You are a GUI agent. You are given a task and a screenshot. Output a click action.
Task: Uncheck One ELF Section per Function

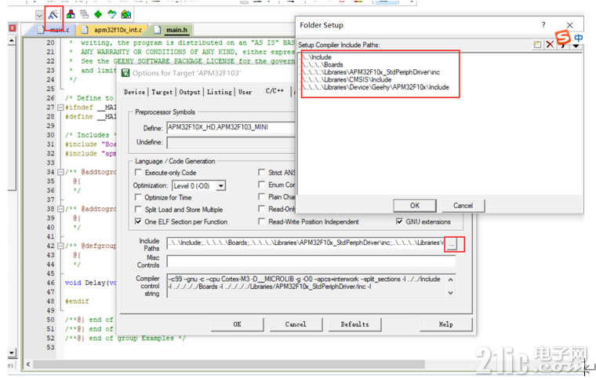click(138, 221)
